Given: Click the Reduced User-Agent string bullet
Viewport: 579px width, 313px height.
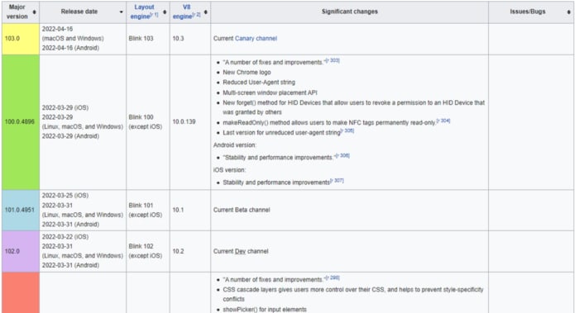Looking at the screenshot, I should pyautogui.click(x=259, y=83).
